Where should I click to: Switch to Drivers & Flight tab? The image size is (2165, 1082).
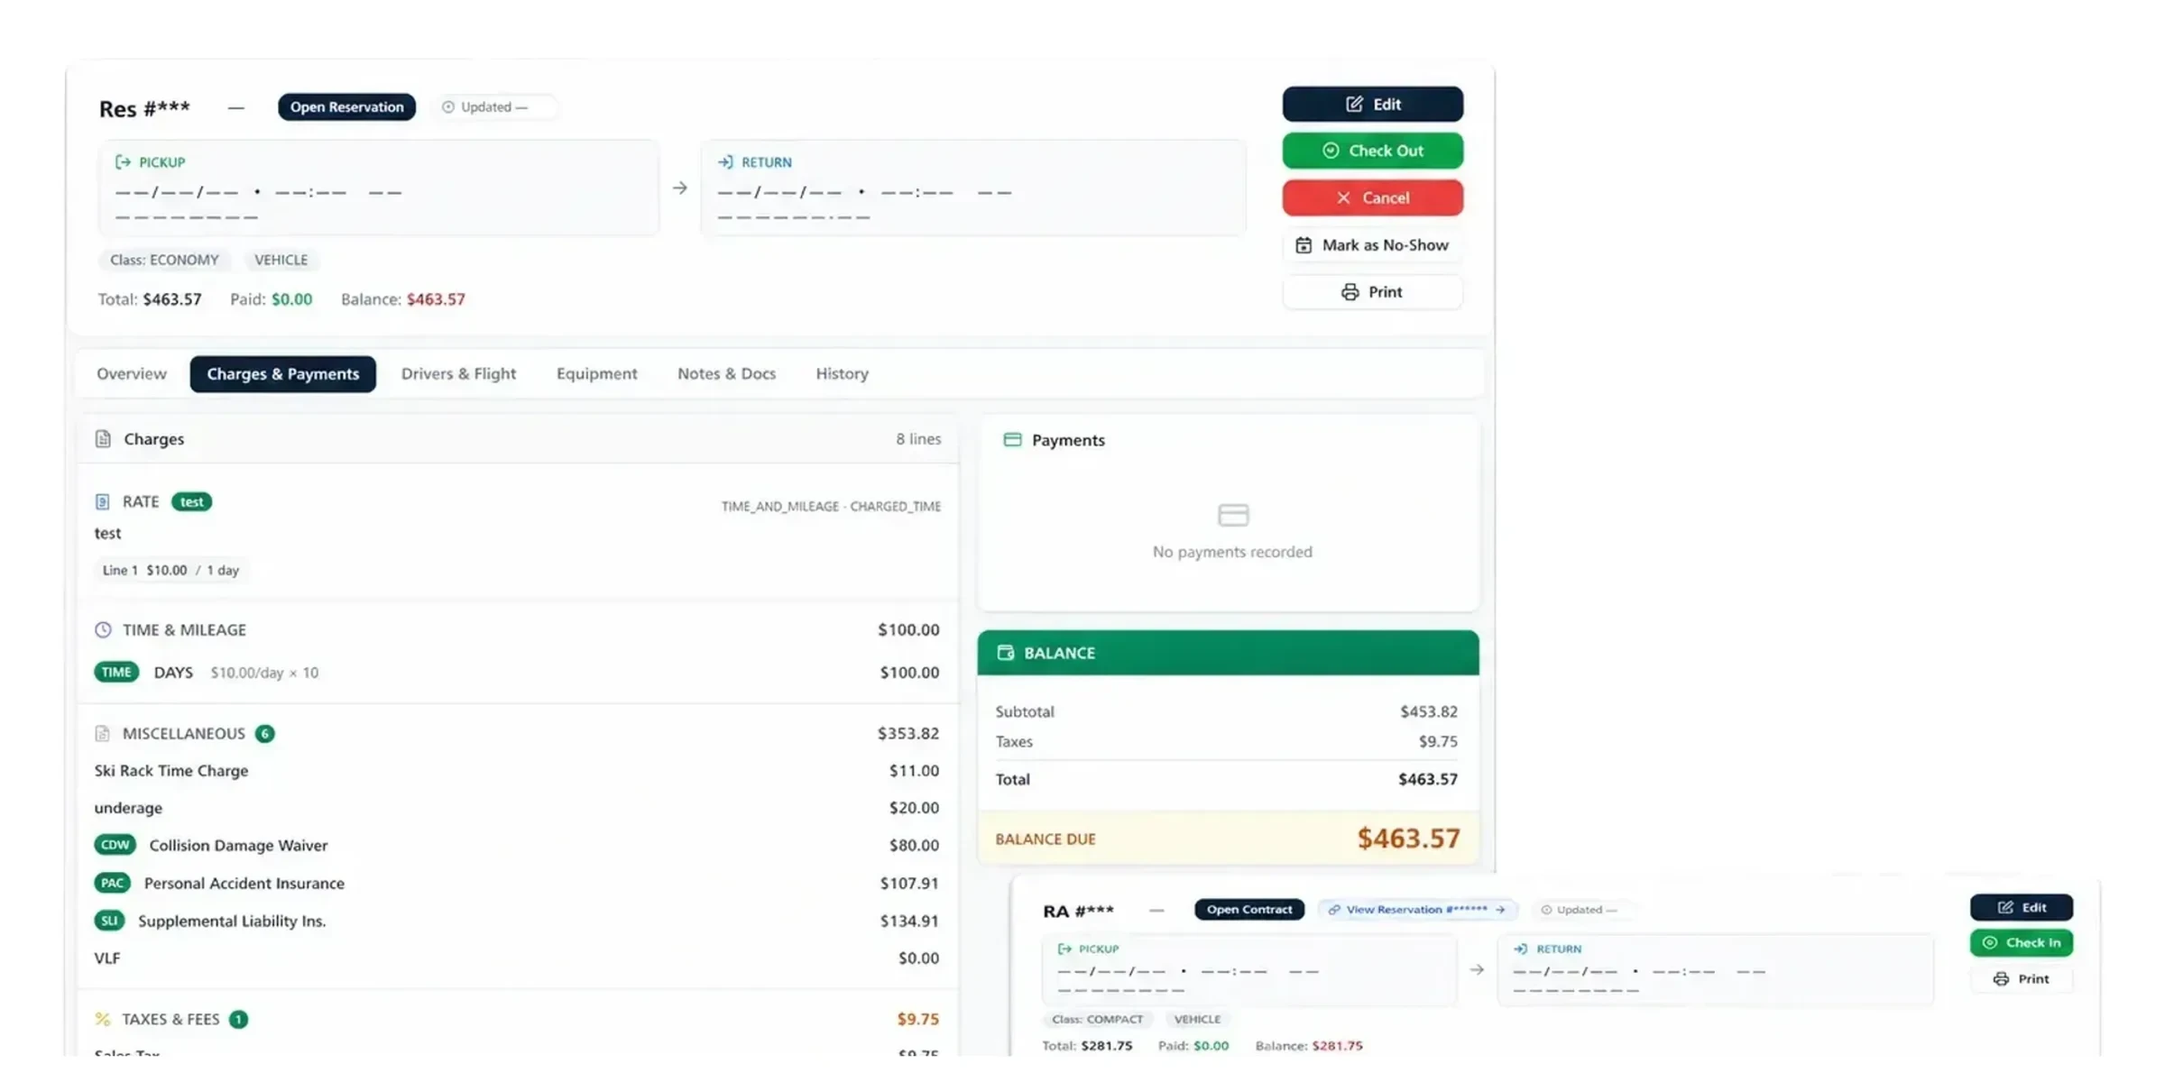pyautogui.click(x=458, y=373)
